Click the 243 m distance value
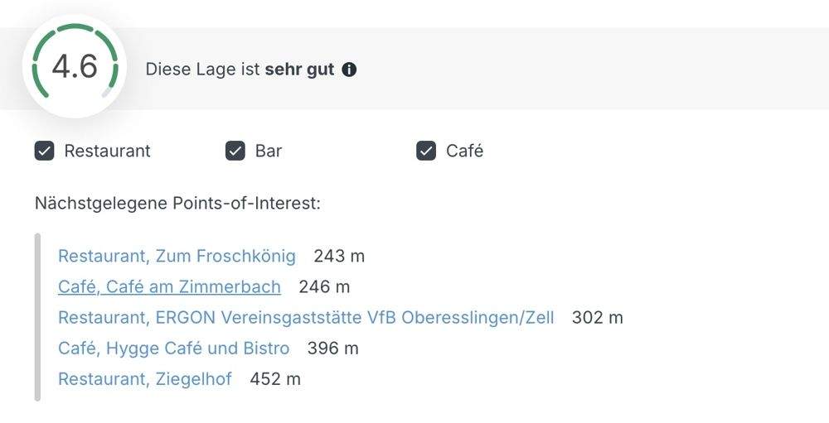The width and height of the screenshot is (829, 423). coord(339,256)
